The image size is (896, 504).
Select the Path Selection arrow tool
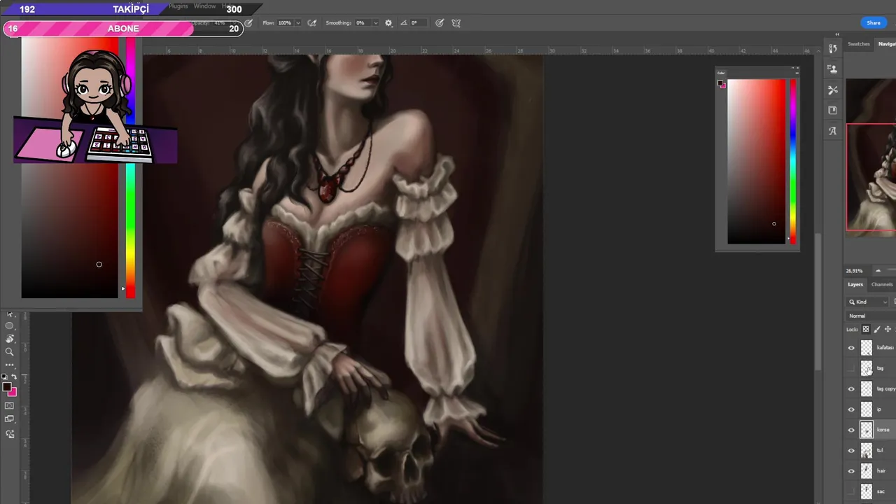(9, 314)
